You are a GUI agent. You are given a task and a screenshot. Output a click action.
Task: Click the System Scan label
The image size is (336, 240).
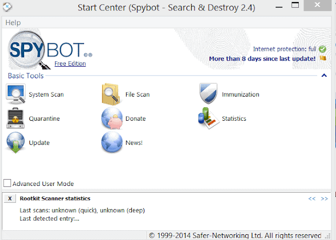pos(46,95)
